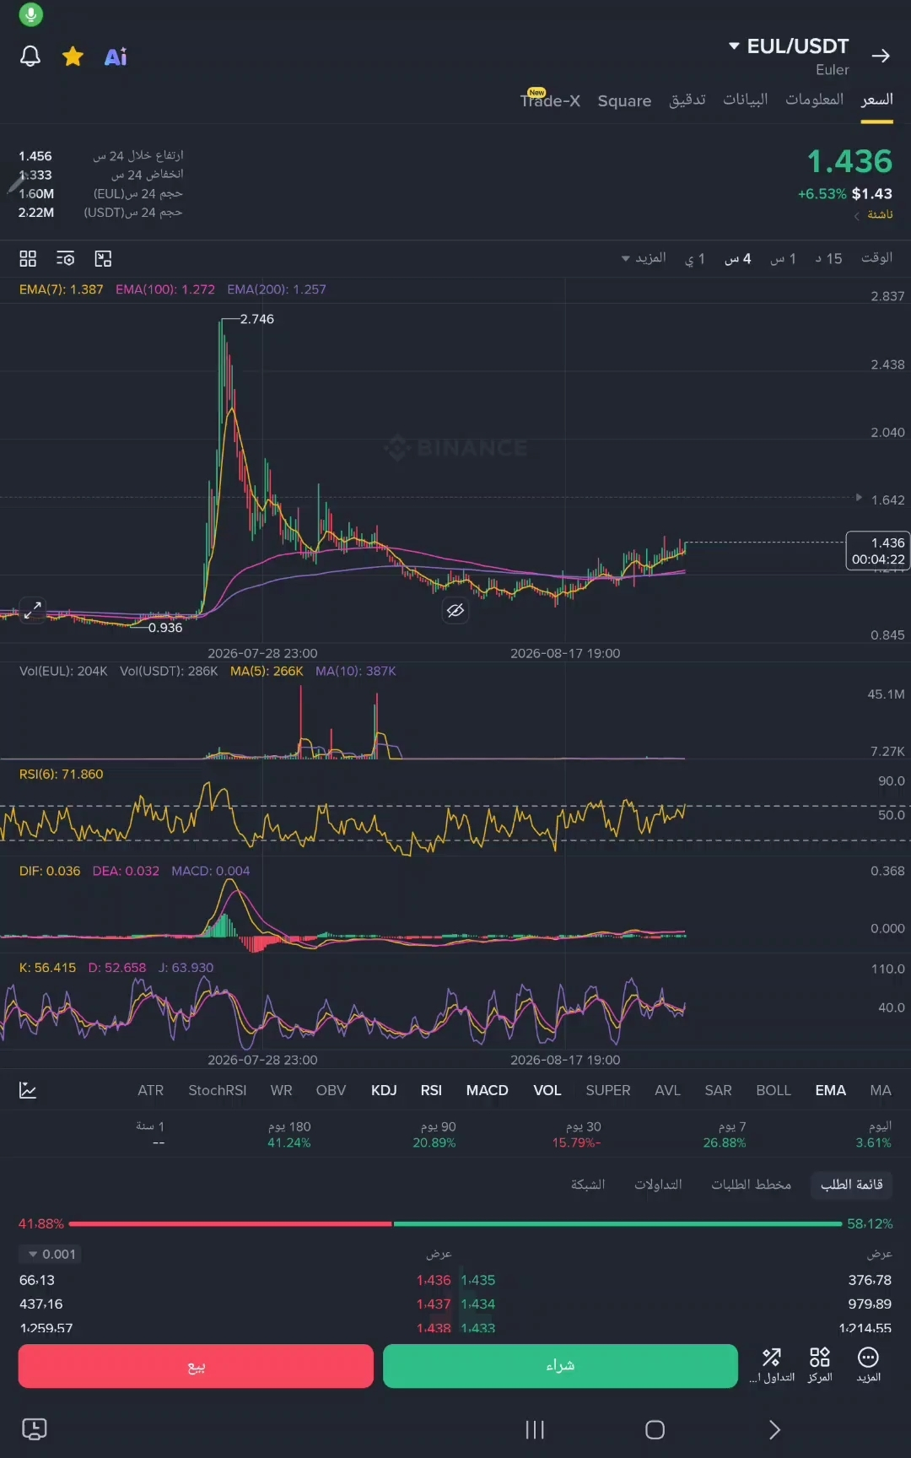Select the 15 د timeframe
This screenshot has width=911, height=1458.
tap(828, 258)
